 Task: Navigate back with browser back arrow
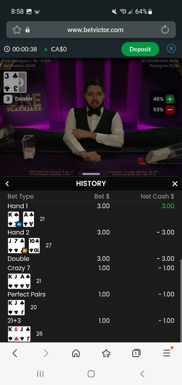(x=15, y=353)
